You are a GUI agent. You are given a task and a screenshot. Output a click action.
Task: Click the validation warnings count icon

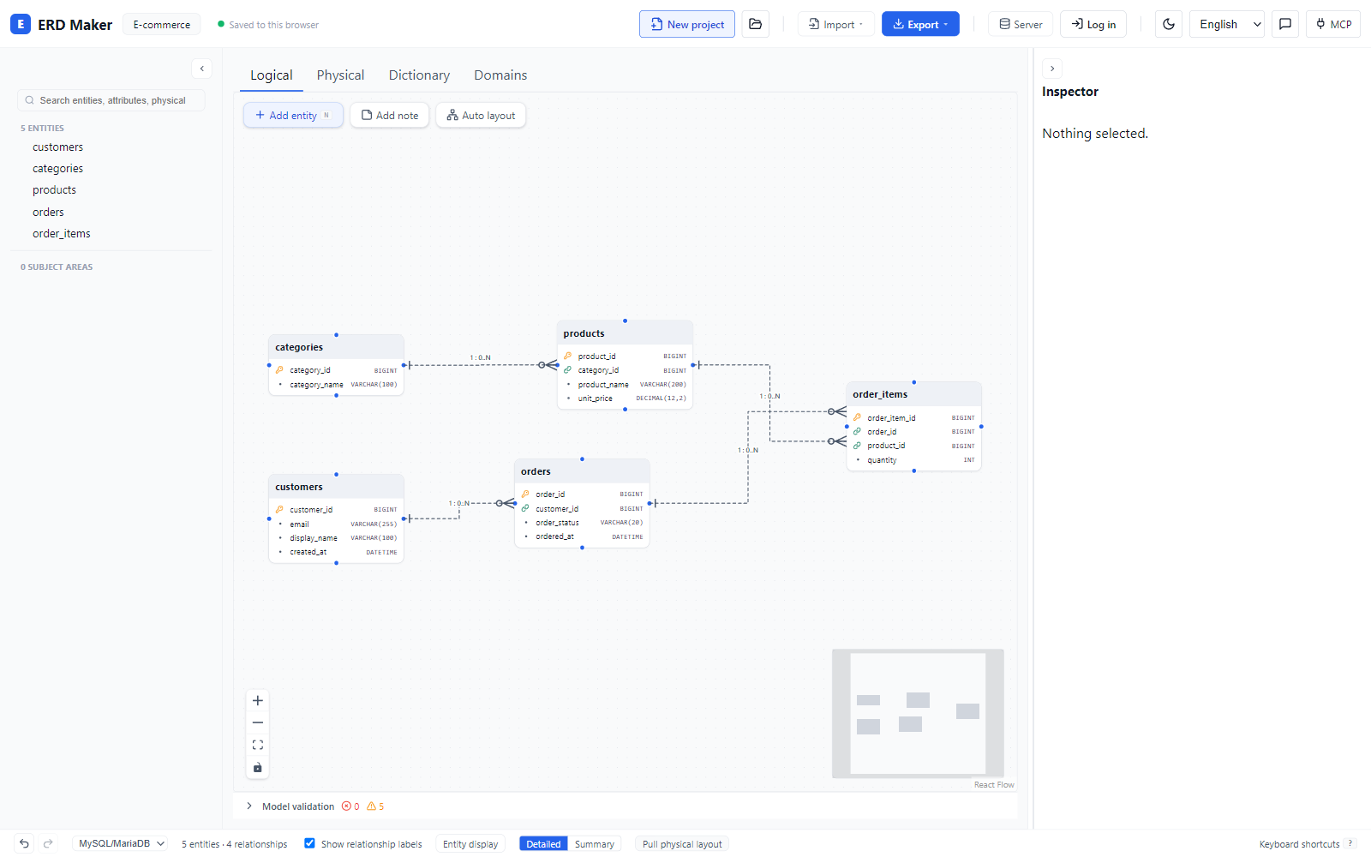click(x=371, y=806)
